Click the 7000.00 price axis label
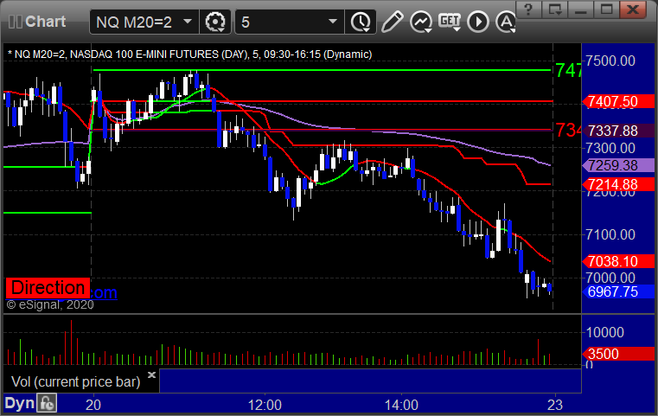Viewport: 658px width, 416px height. (610, 278)
